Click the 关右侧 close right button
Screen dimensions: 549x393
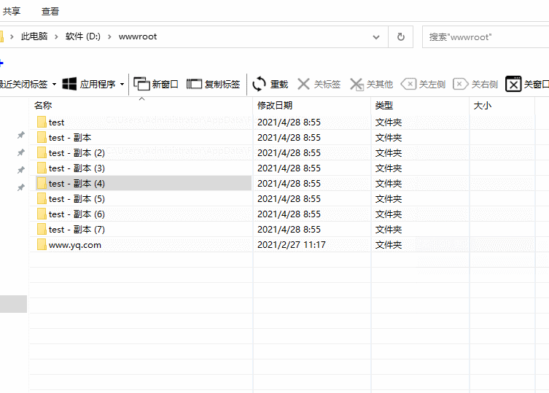475,84
